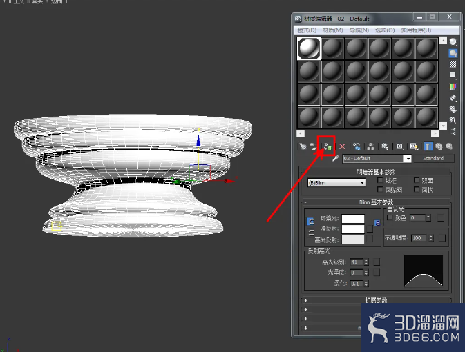Show shaded material in viewport
The width and height of the screenshot is (465, 352).
point(414,146)
